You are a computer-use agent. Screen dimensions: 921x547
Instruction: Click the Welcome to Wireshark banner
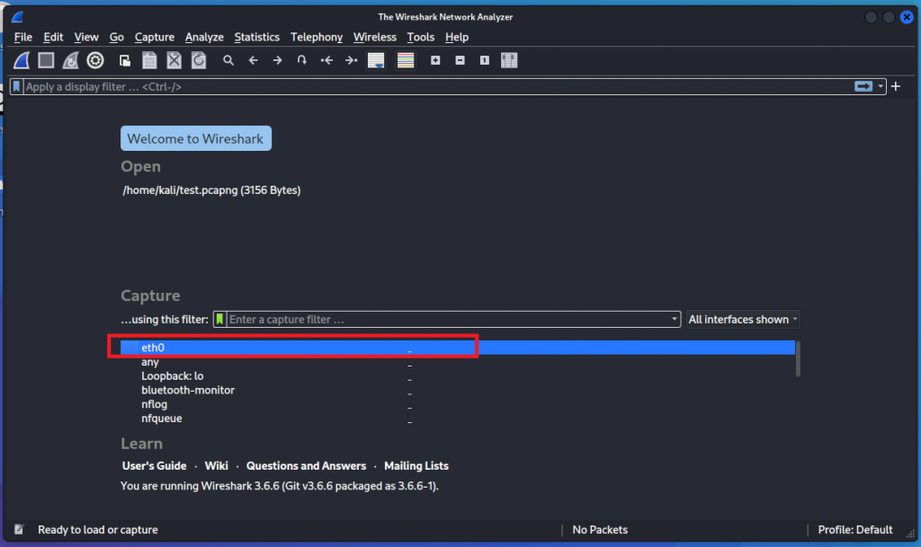[x=196, y=138]
